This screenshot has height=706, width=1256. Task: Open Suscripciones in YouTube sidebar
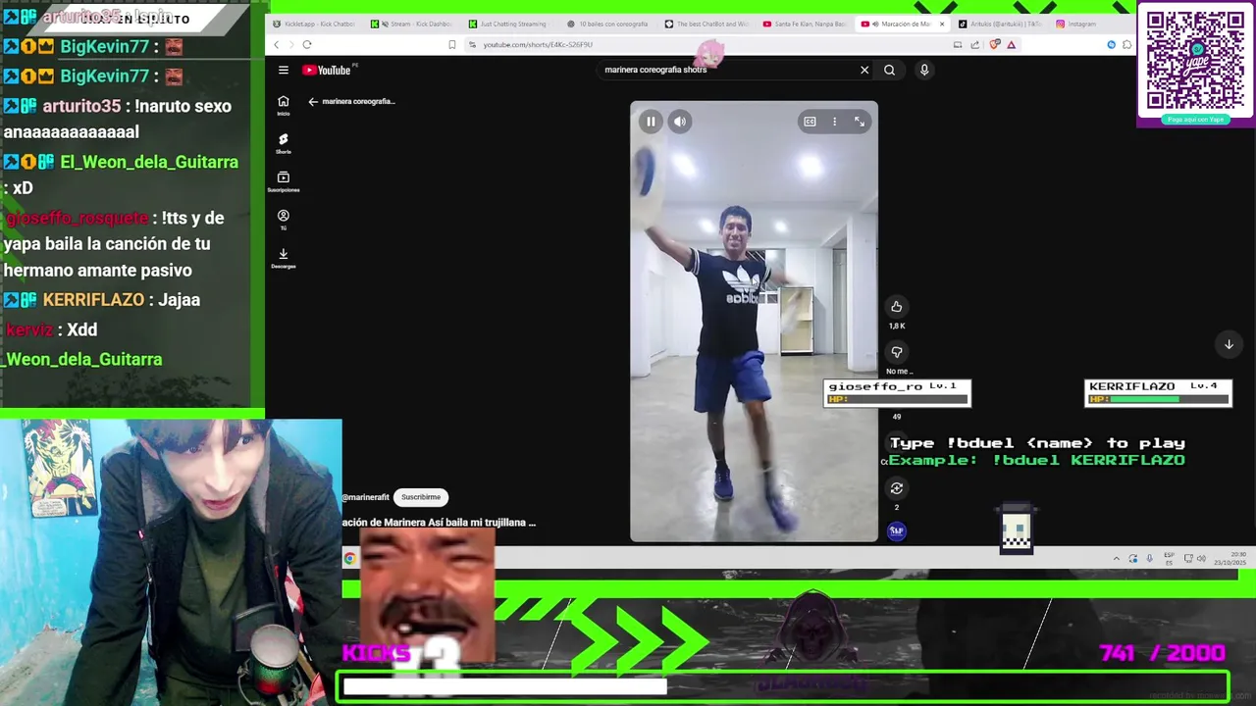(x=283, y=181)
